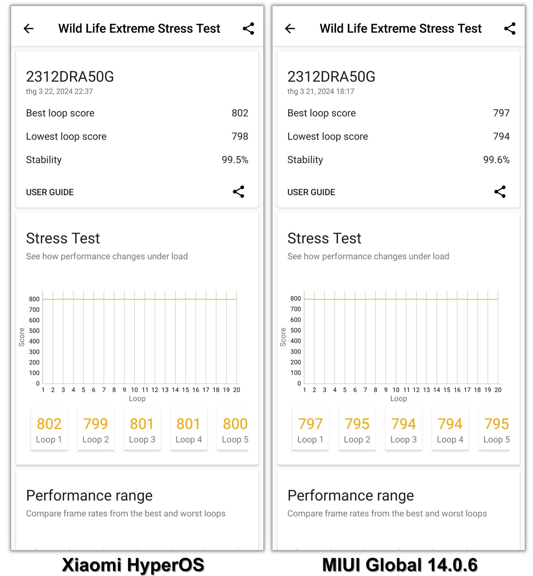533x576 pixels.
Task: Click the device name 2312DRA50G on HyperOS
Action: [70, 77]
